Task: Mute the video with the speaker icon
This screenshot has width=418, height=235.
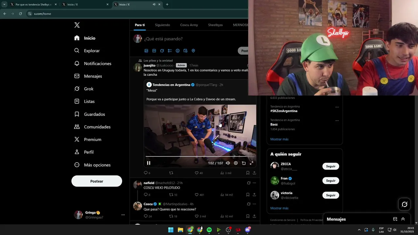Action: coord(228,163)
